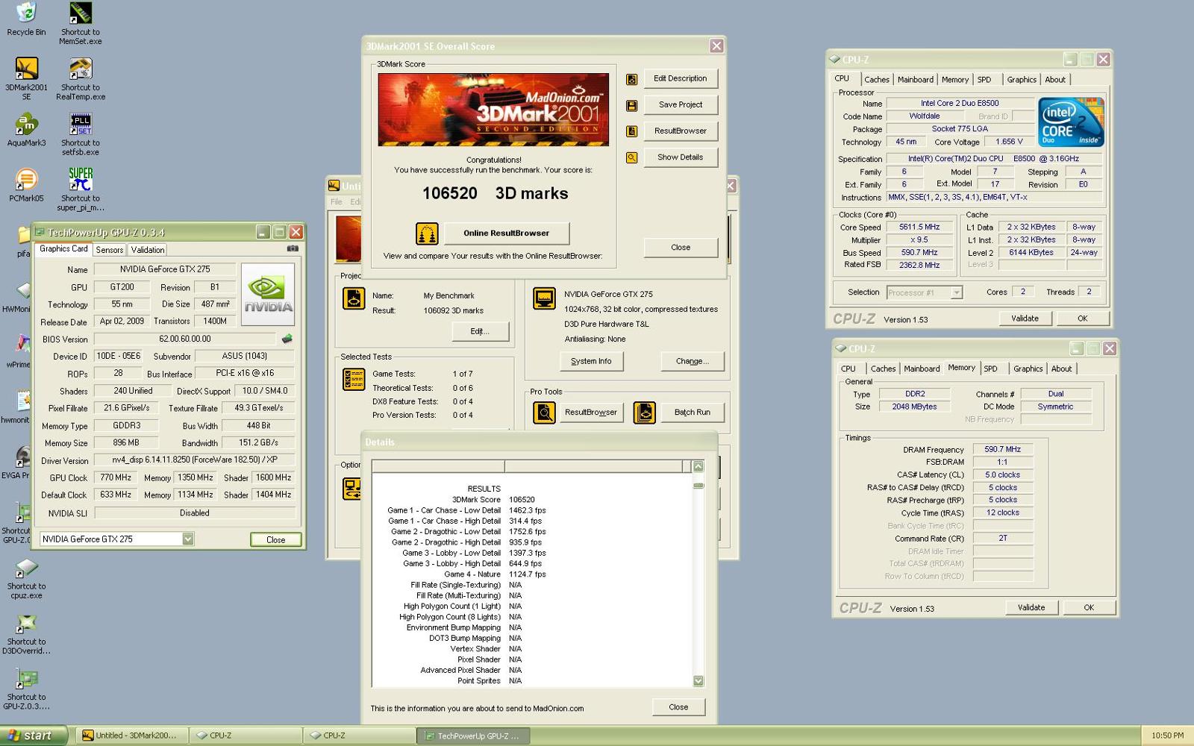This screenshot has width=1194, height=746.
Task: Launch PCMark05 desktop icon
Action: pos(26,179)
